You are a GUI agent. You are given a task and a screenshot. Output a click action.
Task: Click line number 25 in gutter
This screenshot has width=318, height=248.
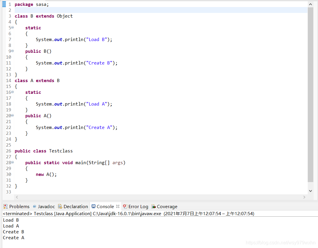tap(9, 145)
